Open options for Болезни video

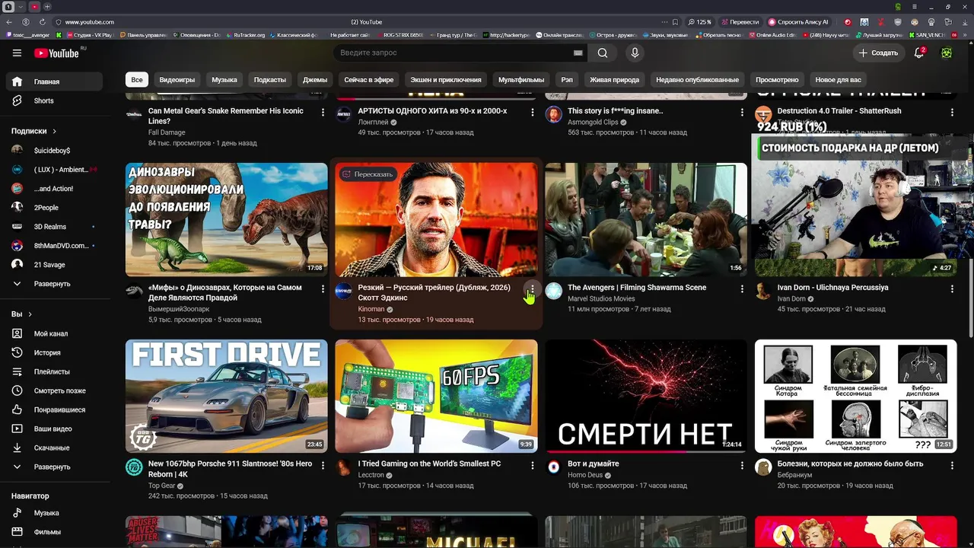coord(952,465)
